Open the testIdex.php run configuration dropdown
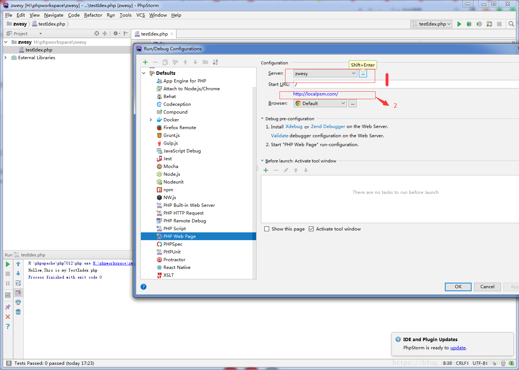 432,24
